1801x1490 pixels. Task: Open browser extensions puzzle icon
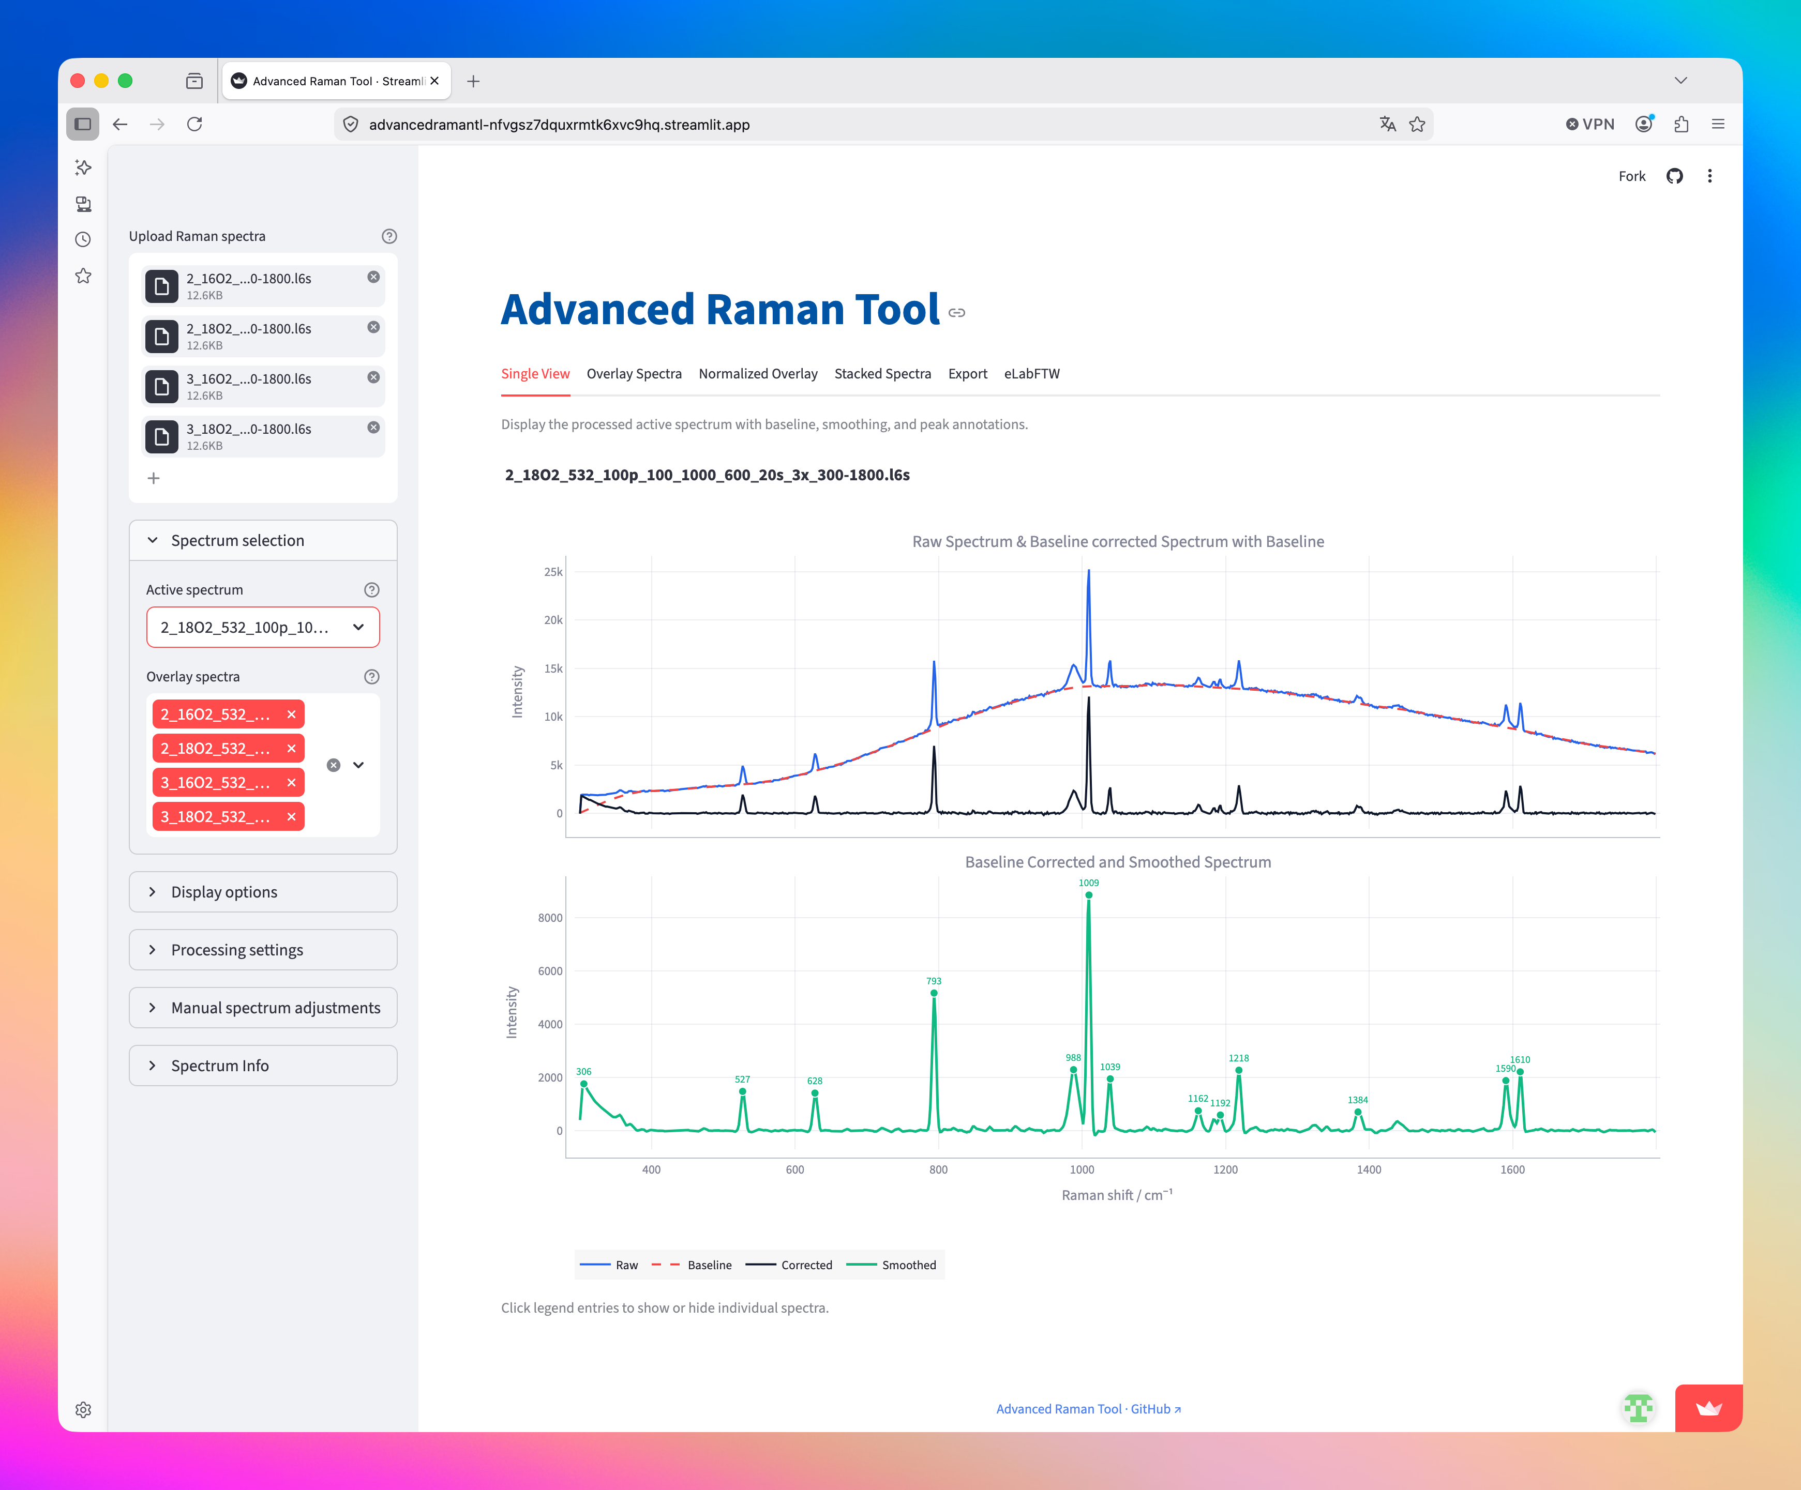point(1681,124)
